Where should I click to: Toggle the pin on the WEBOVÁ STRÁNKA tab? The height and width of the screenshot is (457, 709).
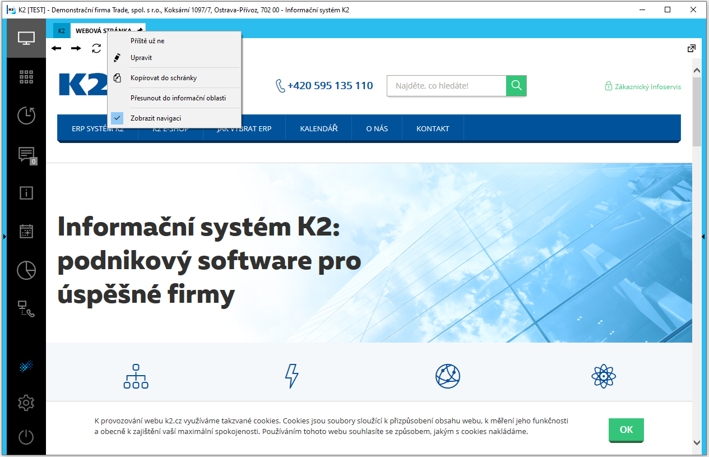click(x=139, y=30)
